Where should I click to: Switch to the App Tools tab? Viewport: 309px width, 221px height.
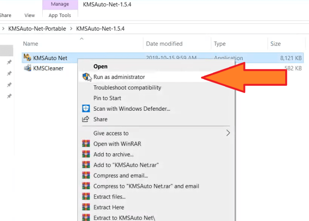(60, 15)
